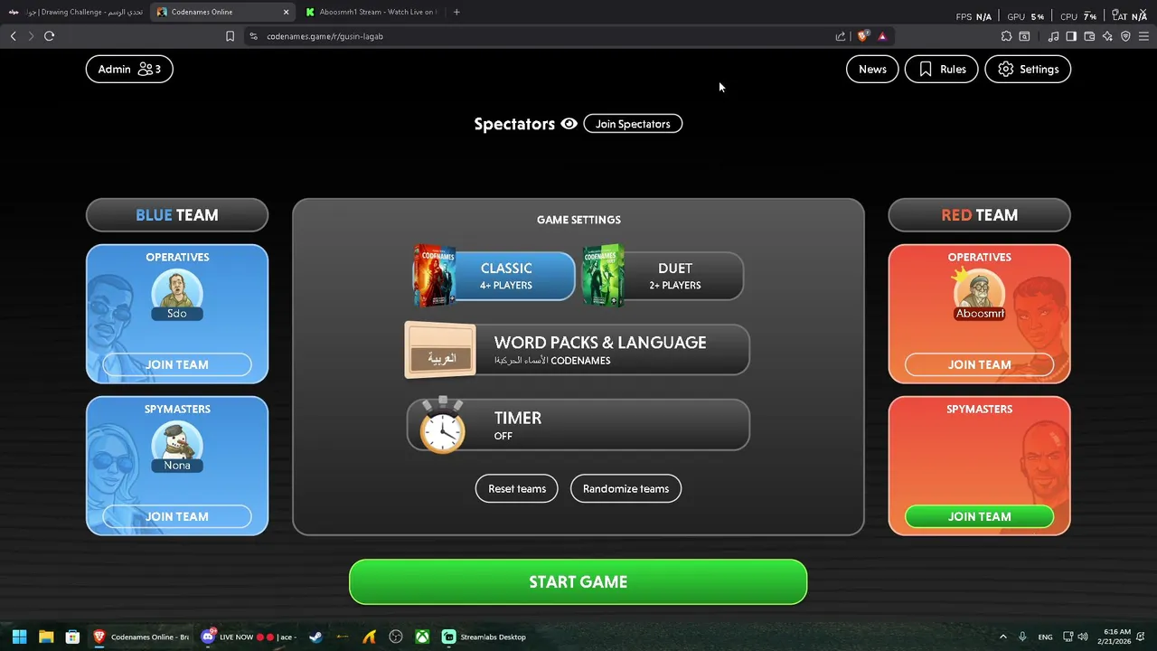Image resolution: width=1157 pixels, height=651 pixels.
Task: Open the Brave Wallet icon
Action: click(1089, 36)
